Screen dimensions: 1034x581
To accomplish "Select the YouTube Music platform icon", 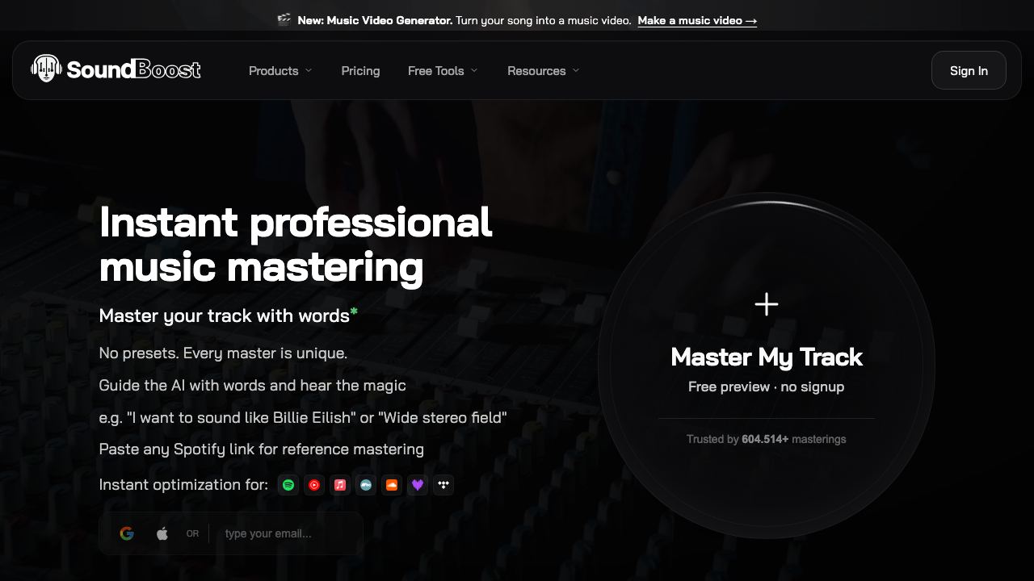I will click(x=314, y=485).
